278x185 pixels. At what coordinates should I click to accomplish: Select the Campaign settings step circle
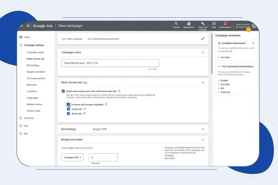coord(21,45)
